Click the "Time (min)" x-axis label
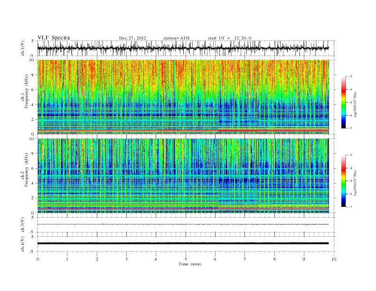Screen dimensions: 376x291 click(x=190, y=264)
